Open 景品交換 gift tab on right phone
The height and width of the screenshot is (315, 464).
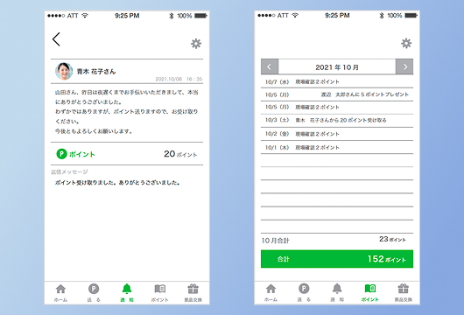(403, 293)
